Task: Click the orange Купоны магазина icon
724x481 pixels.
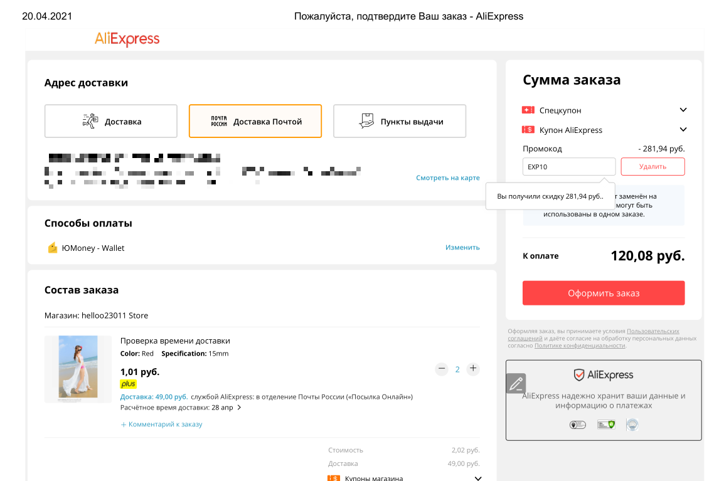Action: tap(334, 478)
